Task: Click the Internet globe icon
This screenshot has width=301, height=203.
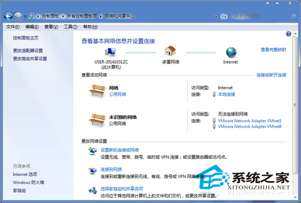Action: (x=231, y=53)
